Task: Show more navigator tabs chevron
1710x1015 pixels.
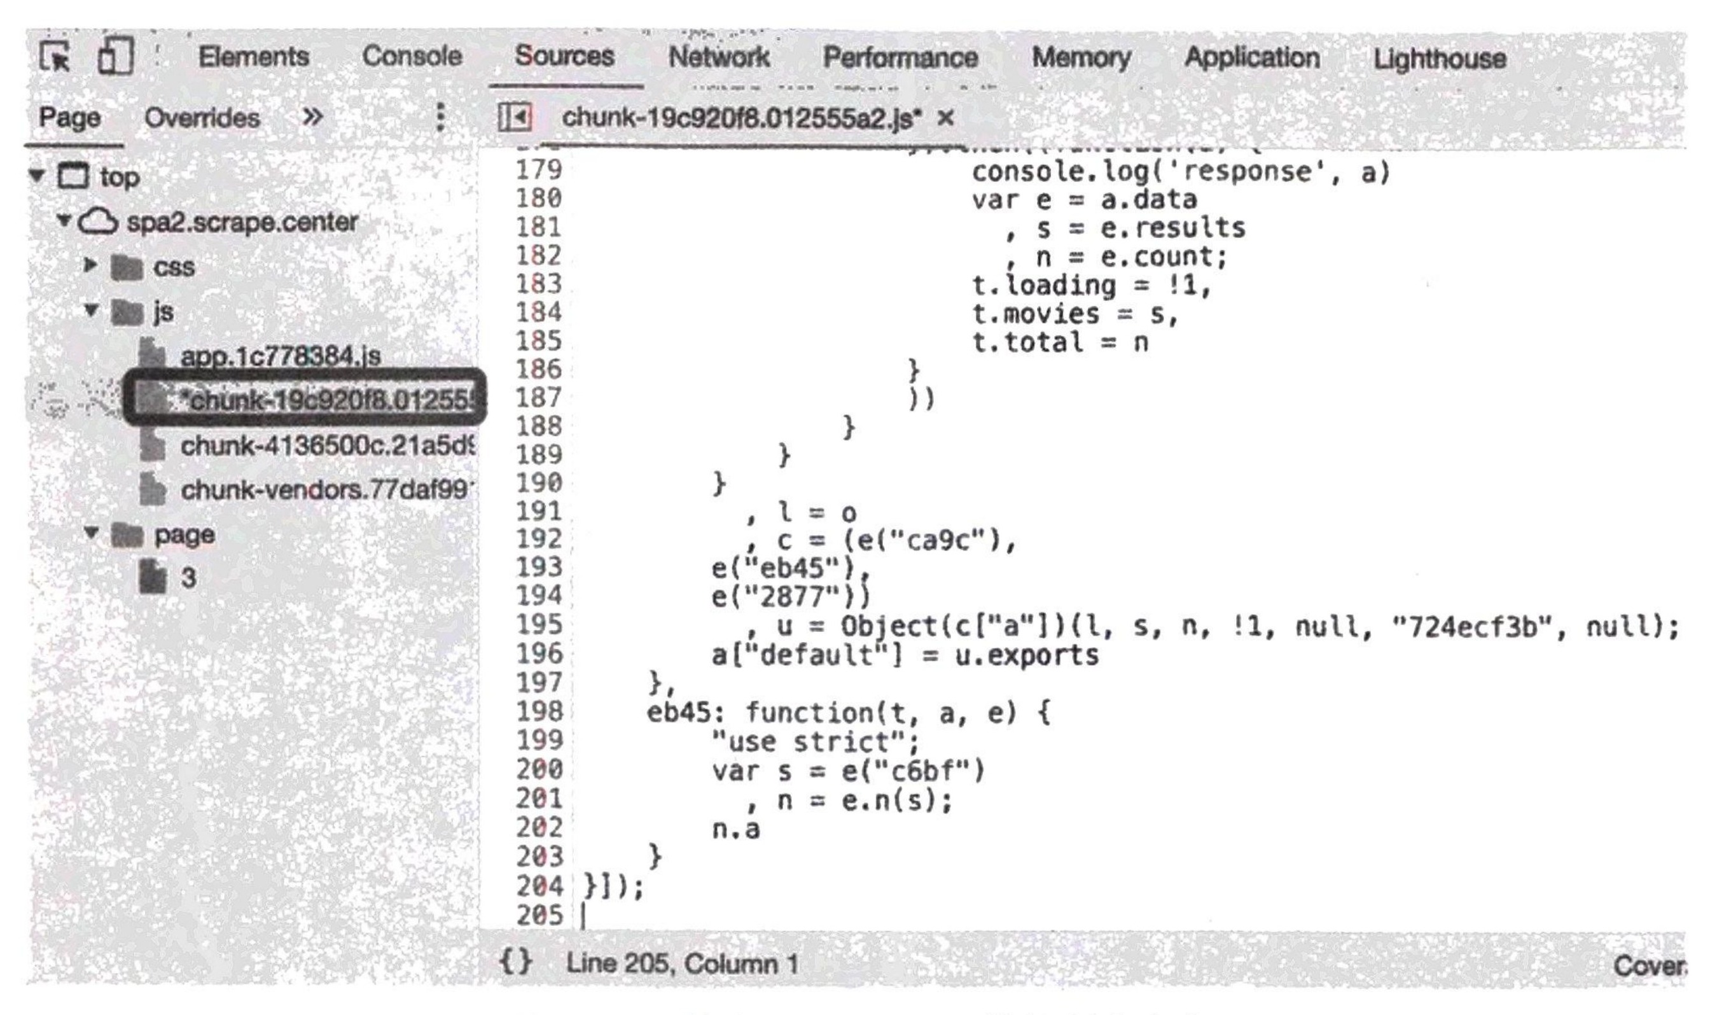Action: click(312, 118)
